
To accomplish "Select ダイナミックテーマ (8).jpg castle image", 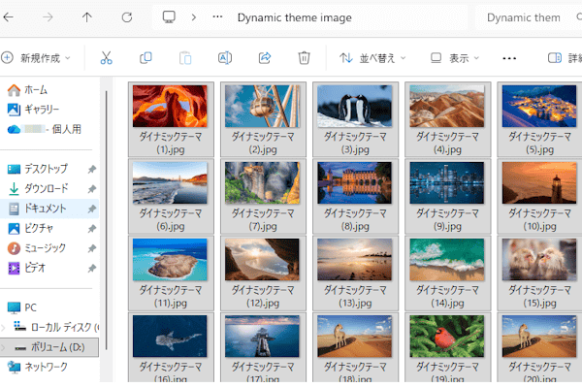I will (x=355, y=196).
